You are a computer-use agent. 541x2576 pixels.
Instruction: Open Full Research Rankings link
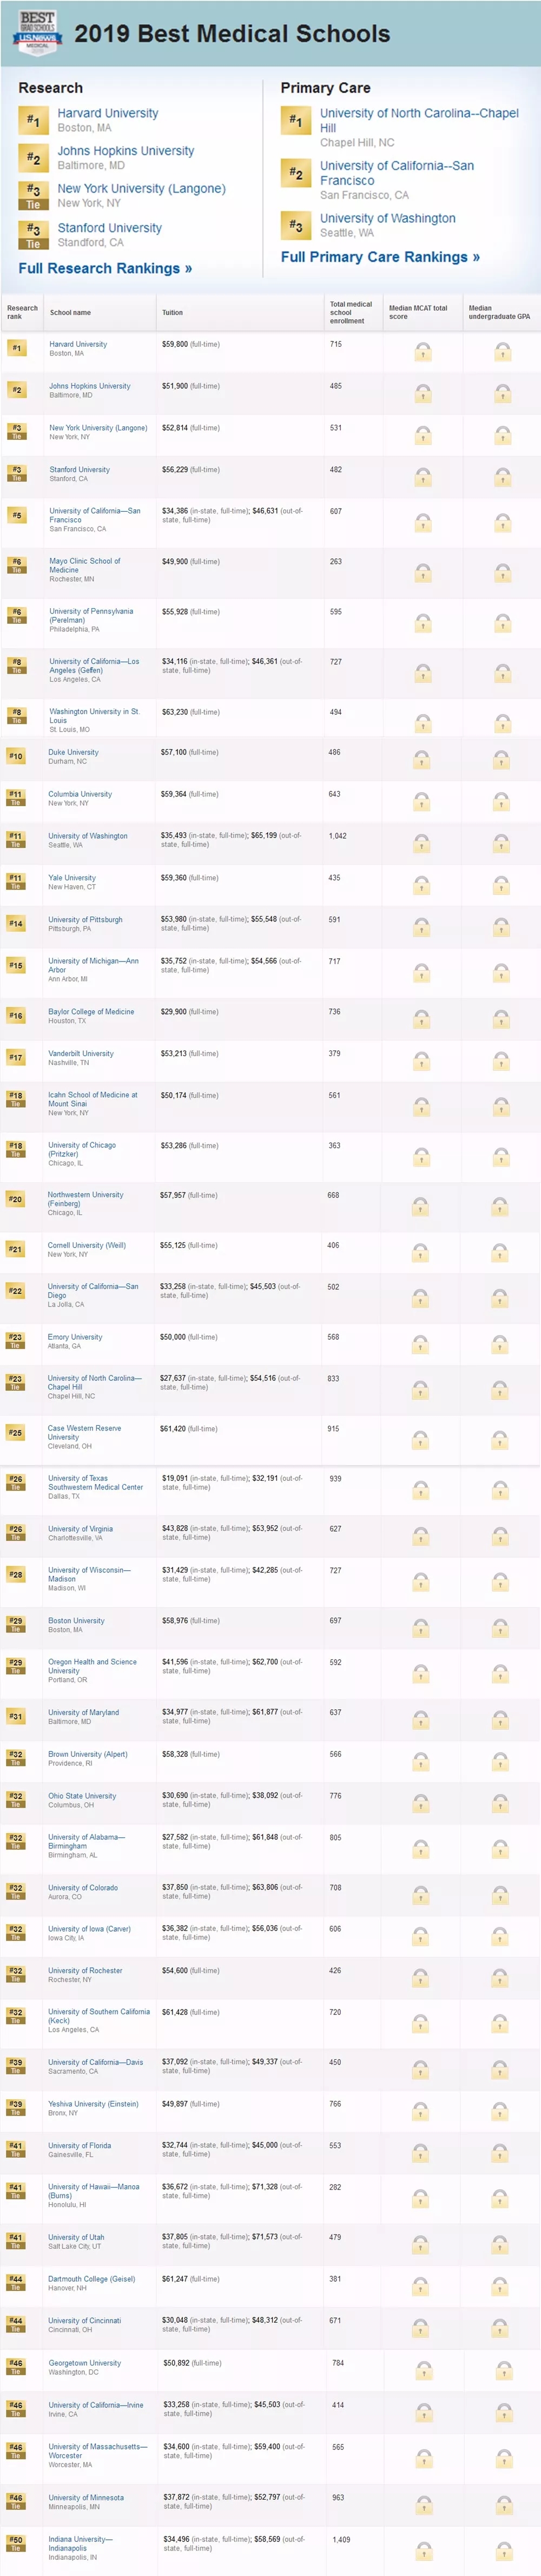tap(105, 268)
